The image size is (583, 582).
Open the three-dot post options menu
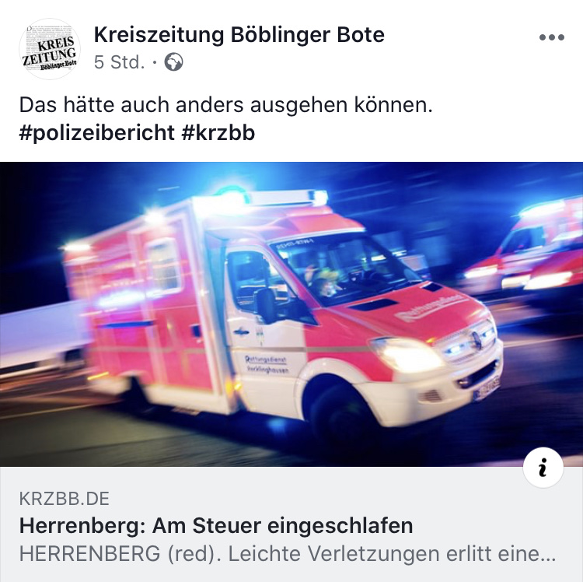pos(552,37)
